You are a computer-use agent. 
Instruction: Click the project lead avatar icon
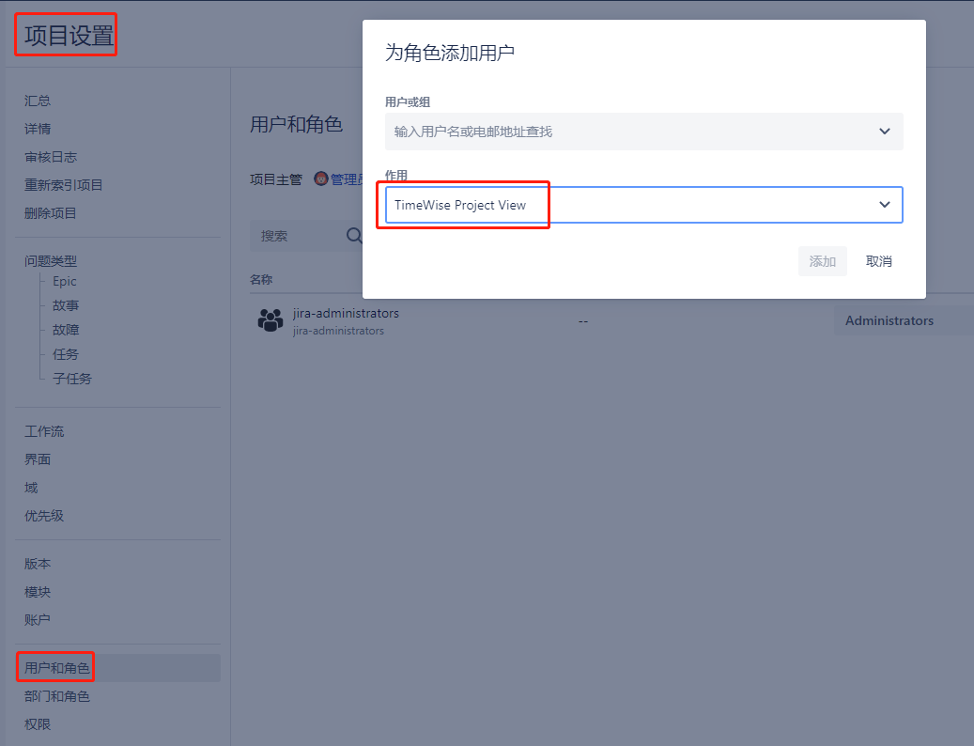coord(321,179)
